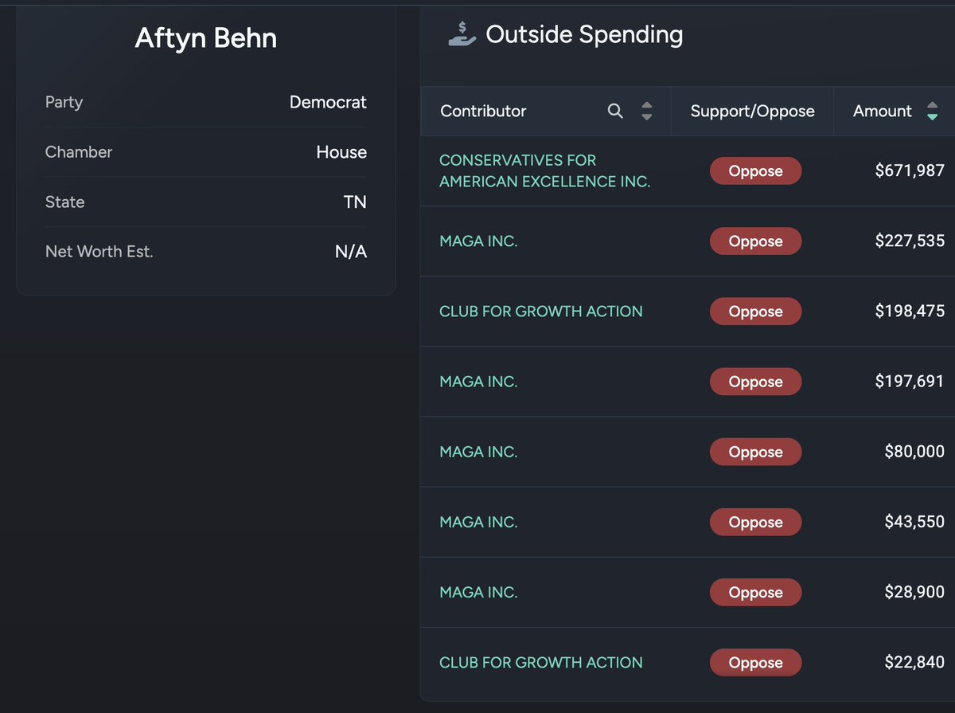Open Club for Growth Action link, $22,840 row
Image resolution: width=955 pixels, height=713 pixels.
[x=540, y=662]
